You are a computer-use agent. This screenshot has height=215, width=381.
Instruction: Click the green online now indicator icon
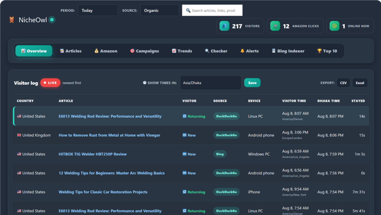pyautogui.click(x=334, y=26)
